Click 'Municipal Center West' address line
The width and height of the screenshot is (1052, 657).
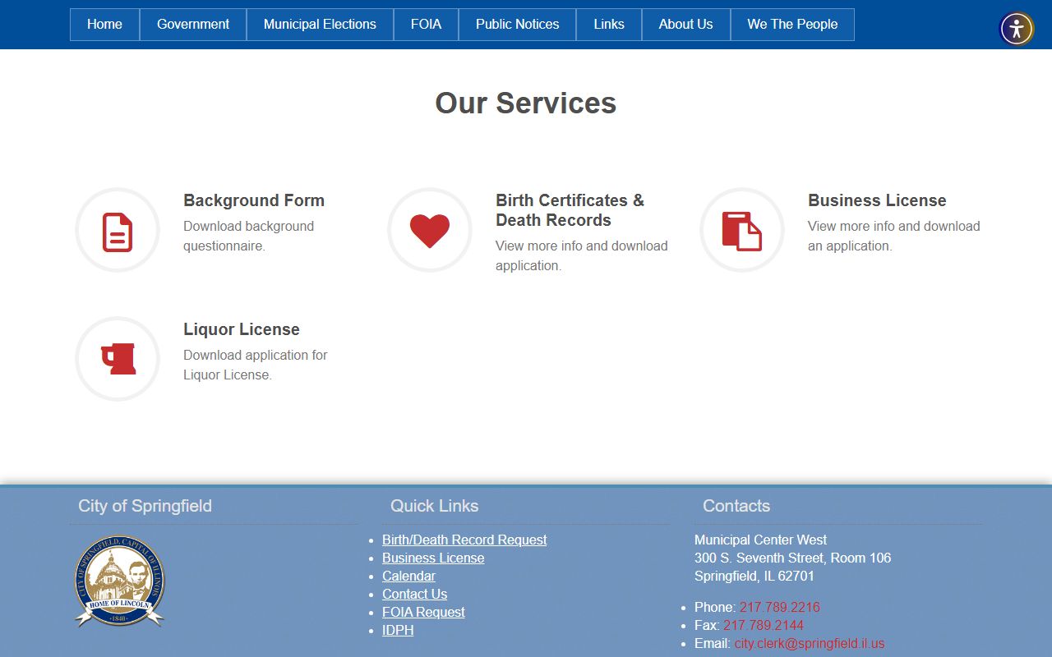pos(760,540)
